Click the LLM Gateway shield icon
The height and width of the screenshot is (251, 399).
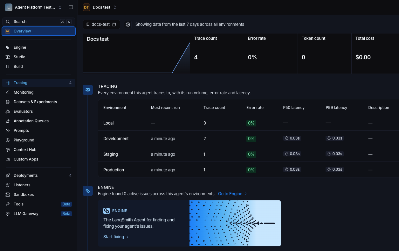8,214
